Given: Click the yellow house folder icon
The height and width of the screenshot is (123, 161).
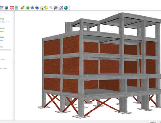Looking at the screenshot, I should click(x=42, y=8).
